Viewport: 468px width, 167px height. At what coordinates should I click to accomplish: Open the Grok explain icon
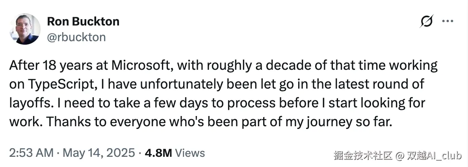click(427, 22)
